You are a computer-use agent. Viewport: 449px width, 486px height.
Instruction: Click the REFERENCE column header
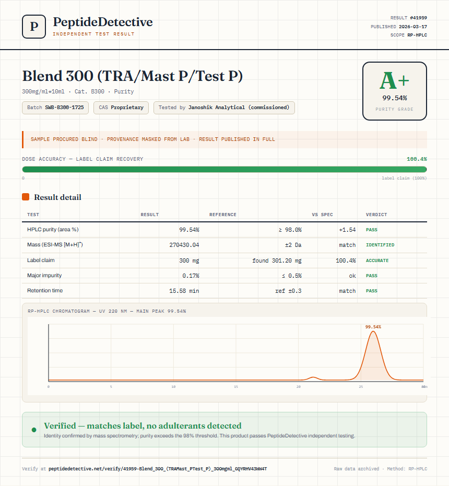tap(222, 215)
